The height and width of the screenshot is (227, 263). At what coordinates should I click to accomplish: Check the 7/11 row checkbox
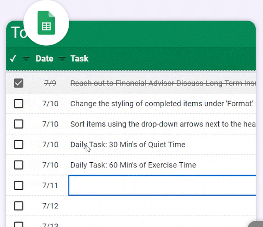coord(18,186)
